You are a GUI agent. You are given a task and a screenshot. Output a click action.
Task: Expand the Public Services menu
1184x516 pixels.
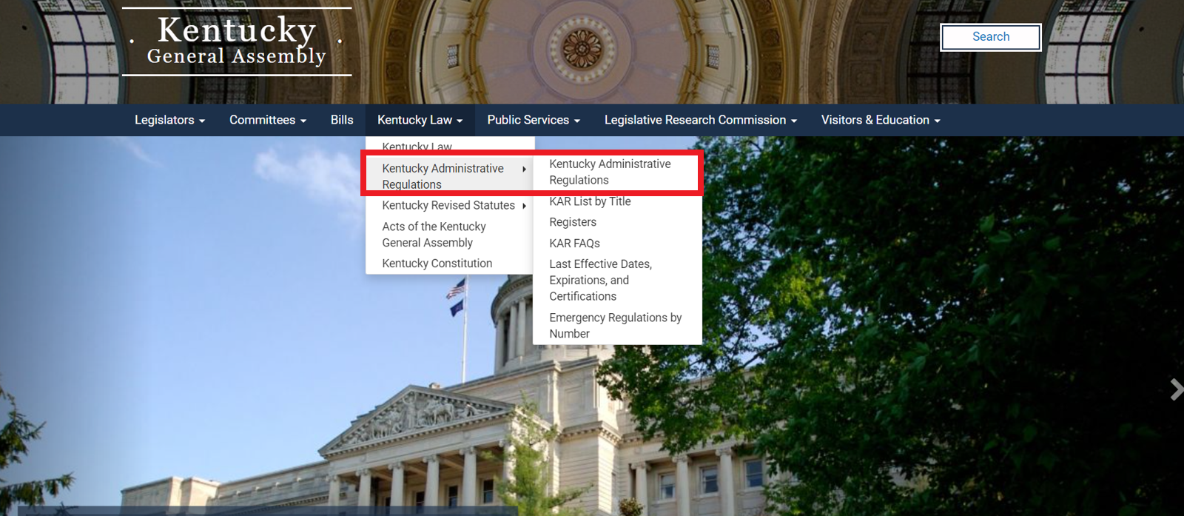533,120
